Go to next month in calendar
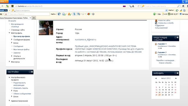This screenshot has width=188, height=106. [176, 78]
